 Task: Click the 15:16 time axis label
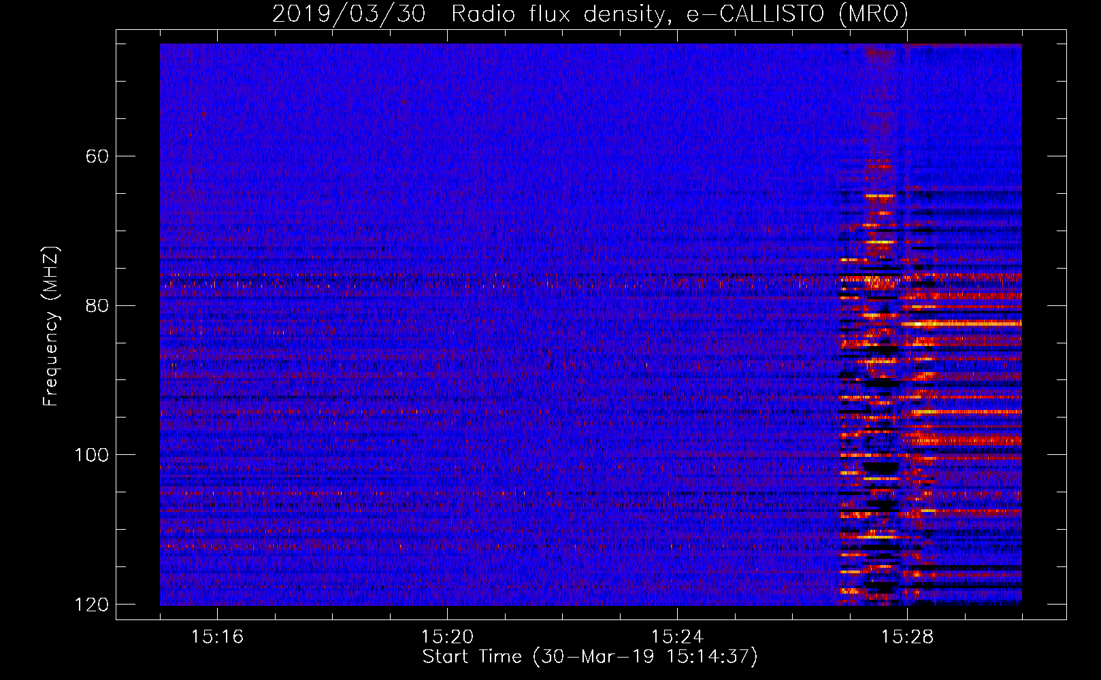click(217, 637)
